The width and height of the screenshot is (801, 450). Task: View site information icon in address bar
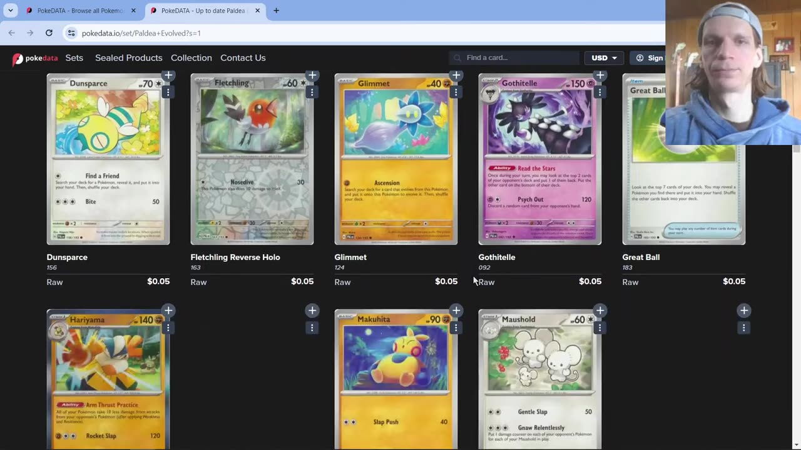tap(71, 32)
